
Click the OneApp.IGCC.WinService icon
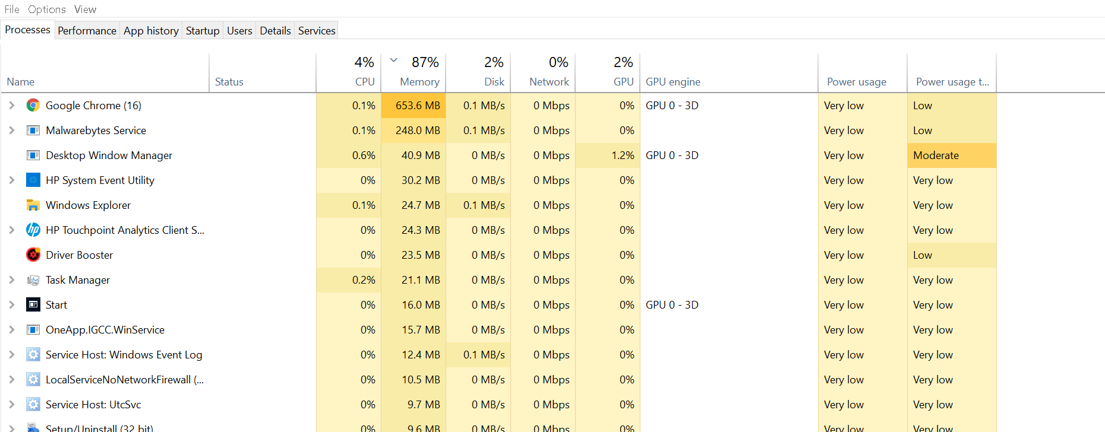(x=33, y=330)
